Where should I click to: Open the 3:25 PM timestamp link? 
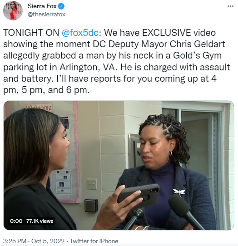(x=15, y=241)
